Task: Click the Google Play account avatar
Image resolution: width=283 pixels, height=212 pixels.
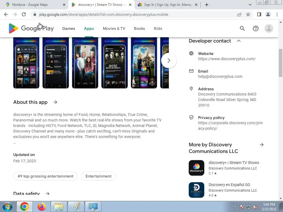Action: click(269, 28)
